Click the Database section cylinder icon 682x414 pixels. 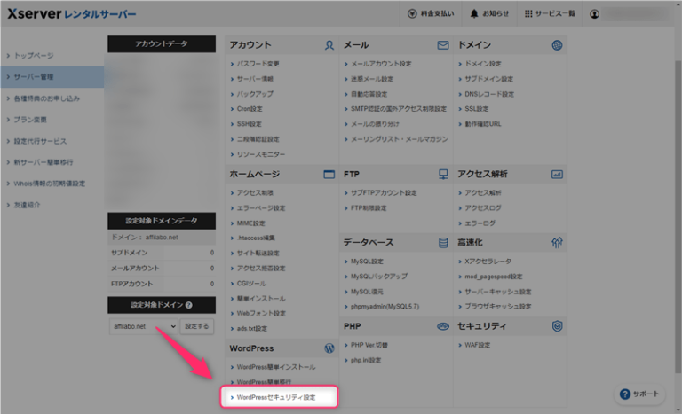pos(443,242)
